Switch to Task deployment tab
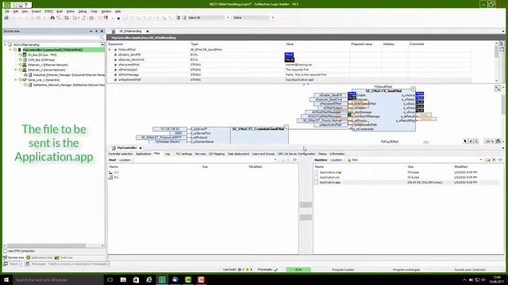The image size is (508, 285). click(x=238, y=154)
